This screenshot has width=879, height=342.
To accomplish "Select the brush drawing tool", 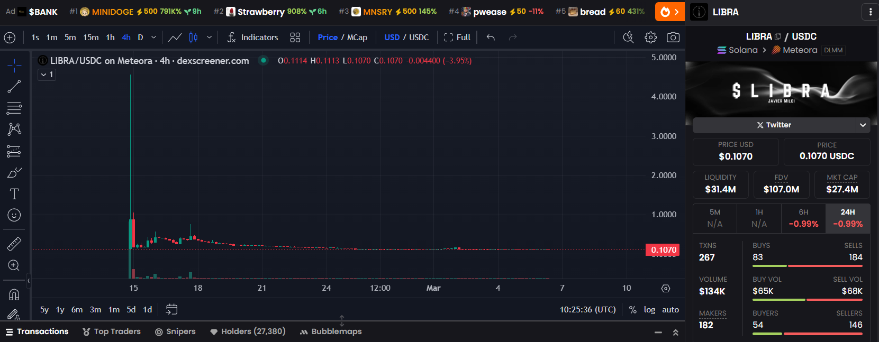I will 14,172.
